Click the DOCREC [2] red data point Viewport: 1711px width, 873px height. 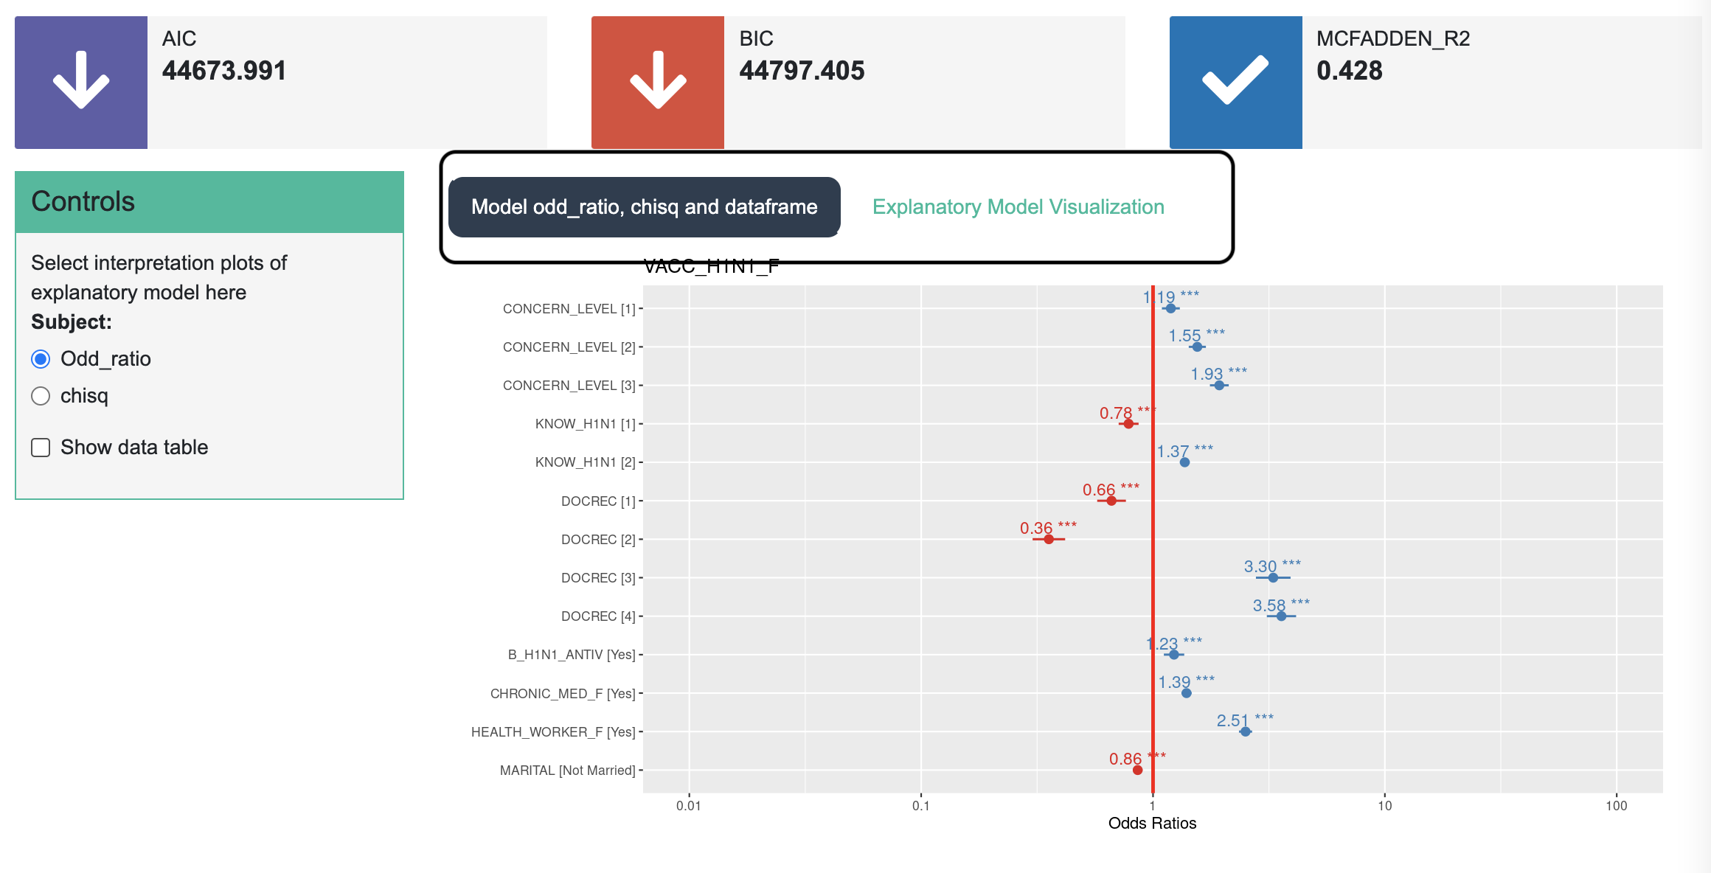tap(1049, 540)
